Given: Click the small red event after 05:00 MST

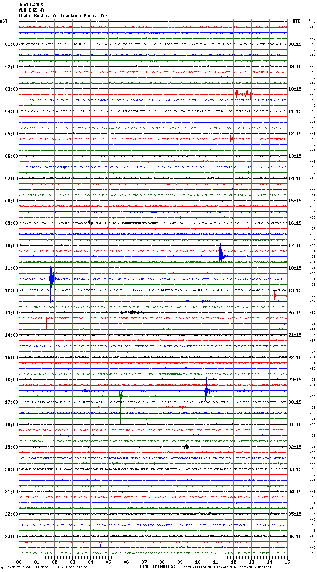Looking at the screenshot, I should (231, 139).
